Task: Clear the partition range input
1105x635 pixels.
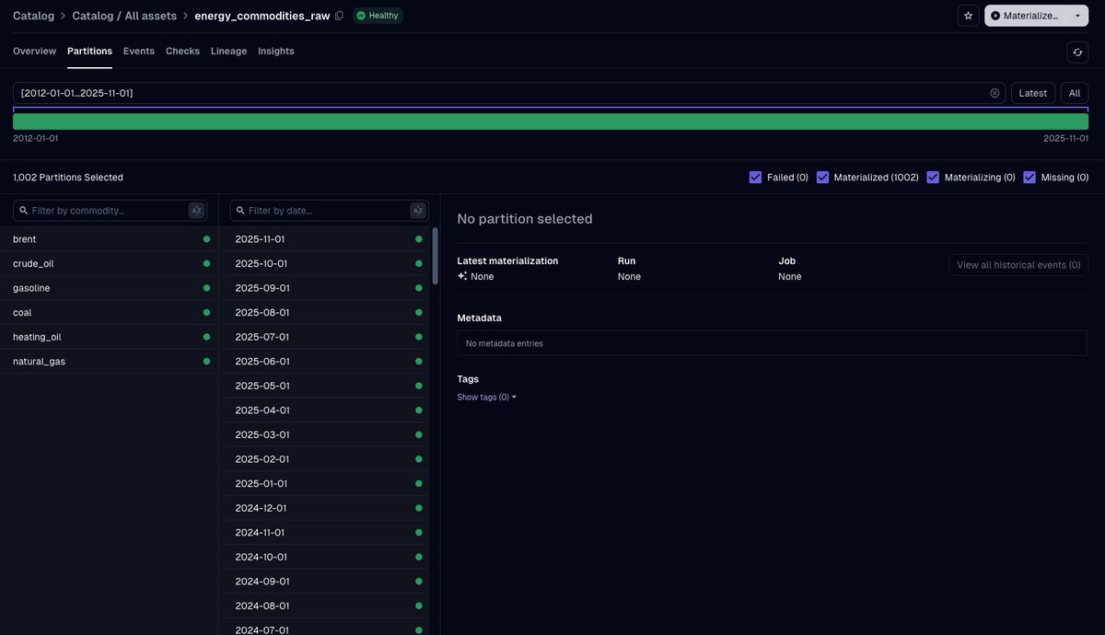Action: click(994, 93)
